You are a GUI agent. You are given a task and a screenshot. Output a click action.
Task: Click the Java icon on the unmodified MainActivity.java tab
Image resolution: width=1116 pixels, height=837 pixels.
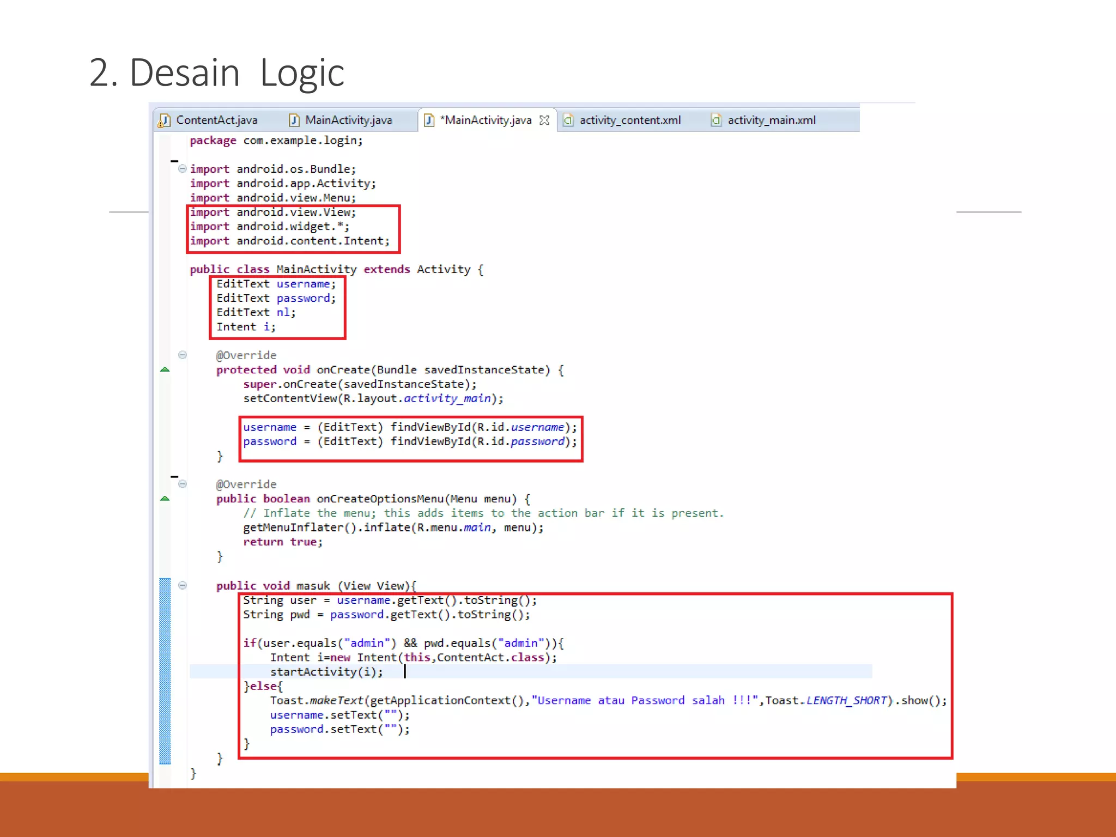click(x=294, y=120)
